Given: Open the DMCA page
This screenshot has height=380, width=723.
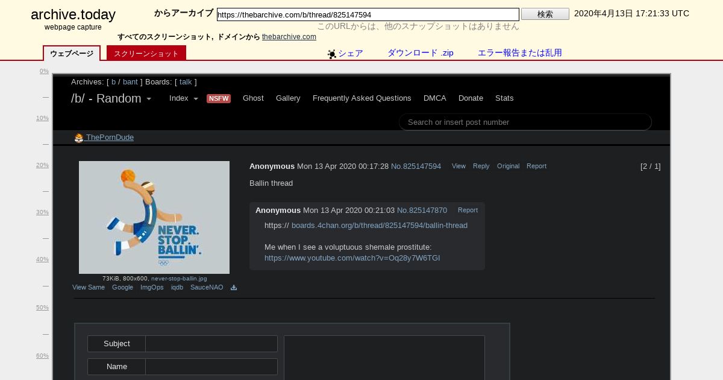Looking at the screenshot, I should click(435, 98).
